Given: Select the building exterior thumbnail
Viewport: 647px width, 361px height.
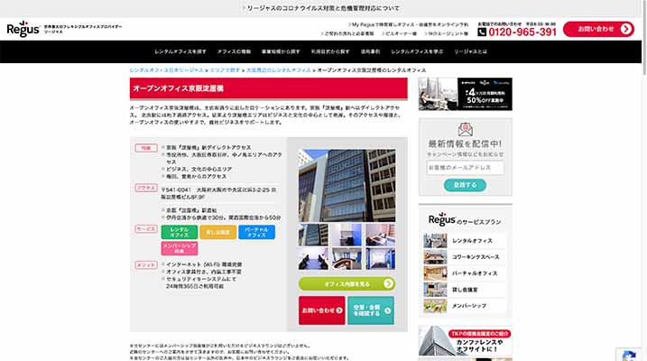Looking at the screenshot, I should pos(313,235).
